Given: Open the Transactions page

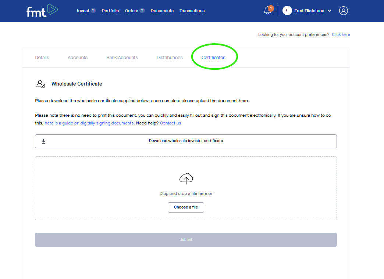Looking at the screenshot, I should click(192, 11).
